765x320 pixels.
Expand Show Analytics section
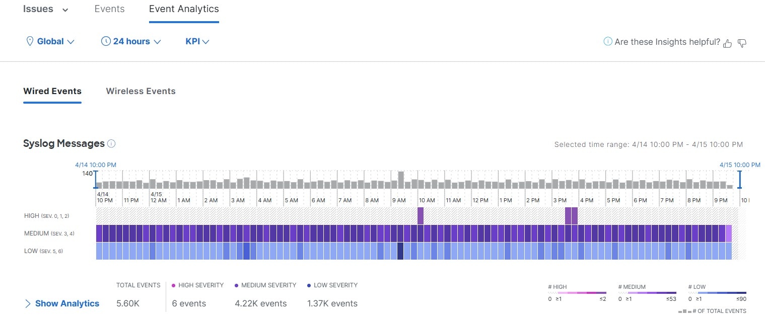(x=61, y=303)
